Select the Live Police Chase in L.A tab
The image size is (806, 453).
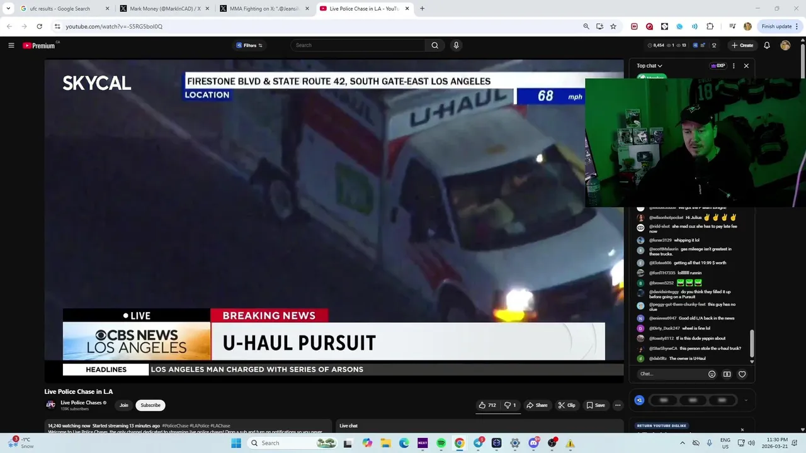[364, 9]
